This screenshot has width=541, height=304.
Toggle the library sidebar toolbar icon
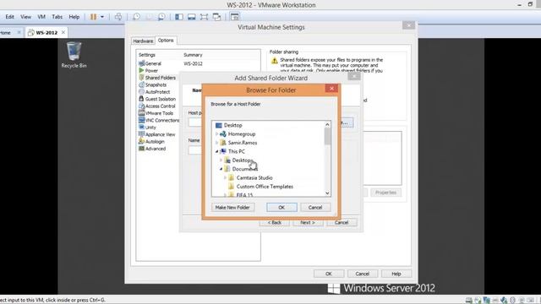(179, 17)
